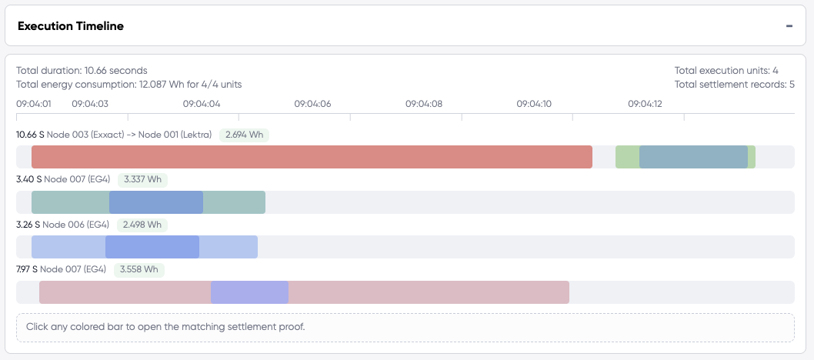Click the 09:04:12 time label
Viewport: 814px width, 360px height.
pos(646,103)
